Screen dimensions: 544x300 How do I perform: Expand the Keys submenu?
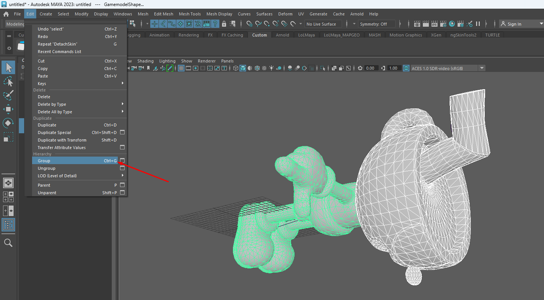80,84
